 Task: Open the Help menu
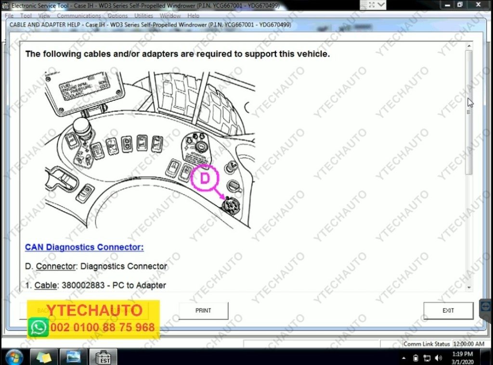pyautogui.click(x=193, y=16)
